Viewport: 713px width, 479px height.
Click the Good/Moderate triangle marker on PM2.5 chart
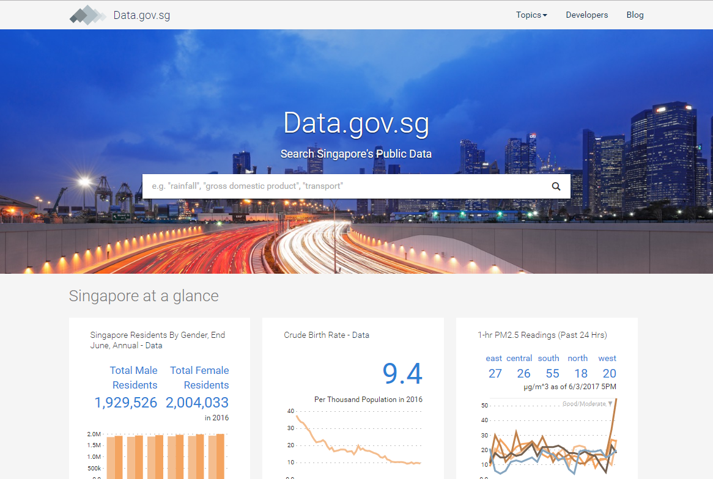(x=610, y=404)
